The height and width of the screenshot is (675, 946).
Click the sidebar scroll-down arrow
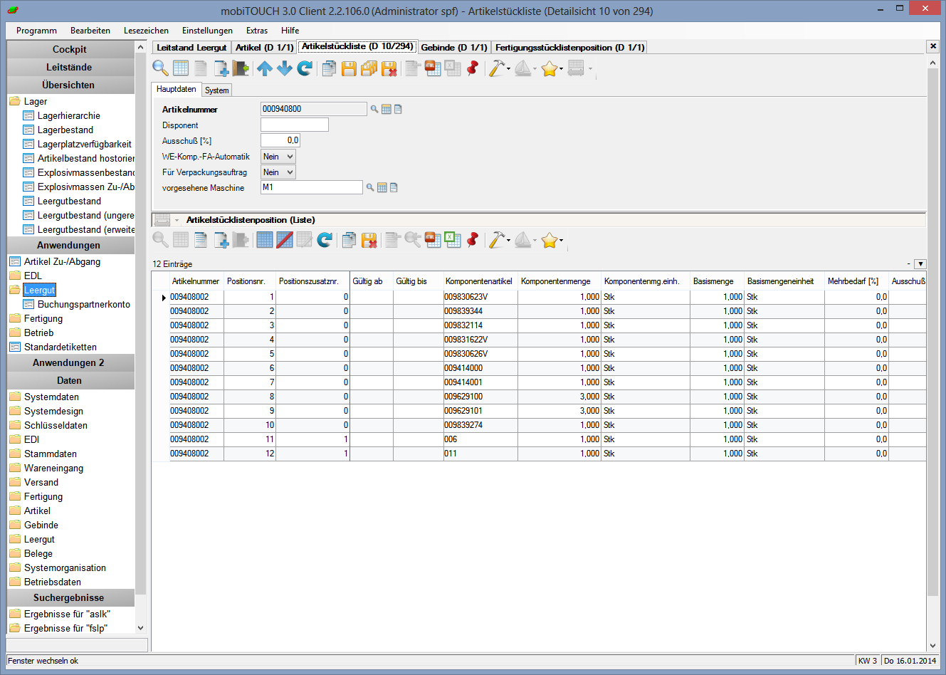pyautogui.click(x=140, y=628)
